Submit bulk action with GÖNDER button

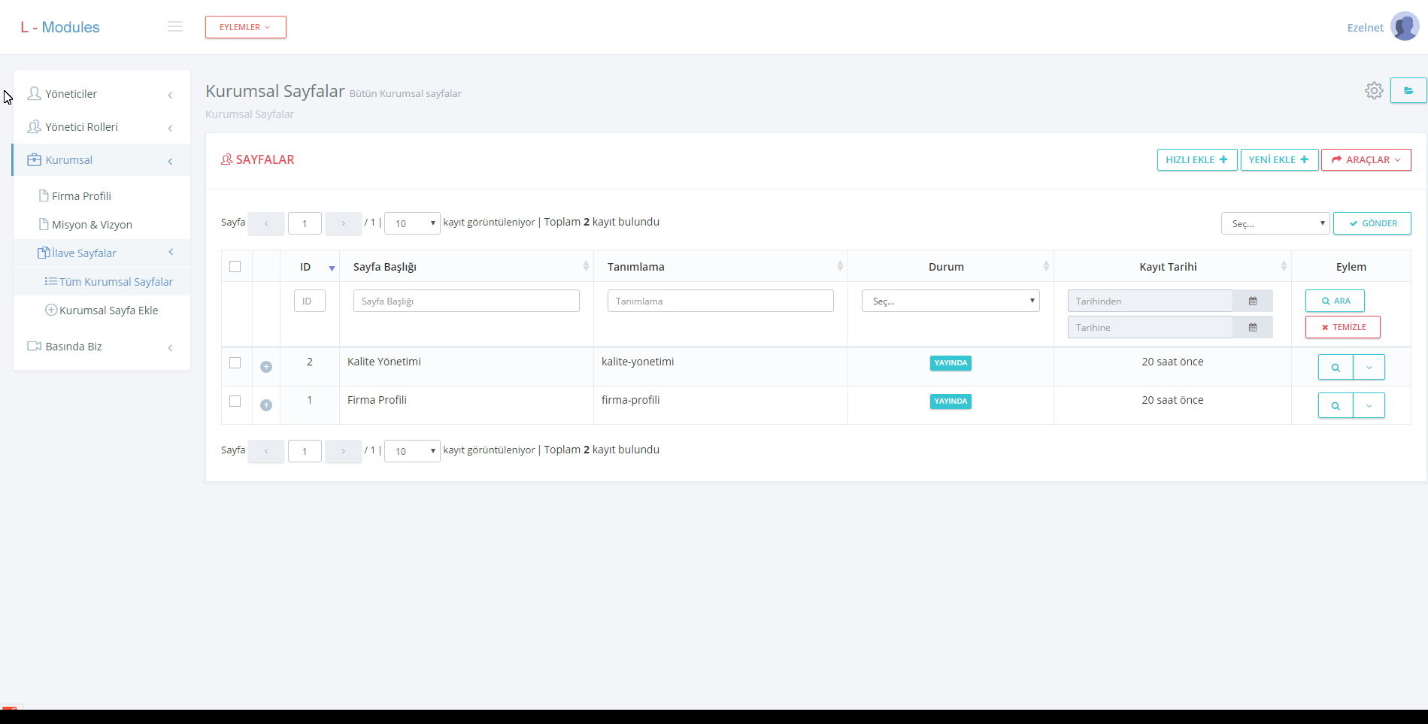pos(1372,223)
